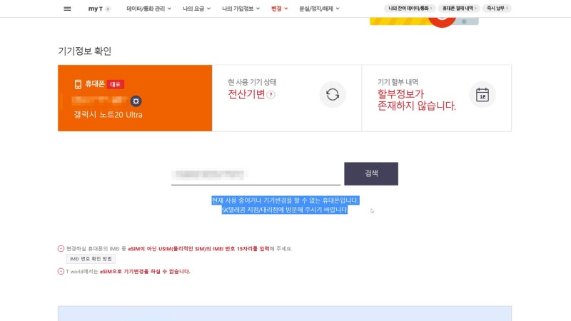Open the installment calendar icon
Image resolution: width=571 pixels, height=321 pixels.
482,95
